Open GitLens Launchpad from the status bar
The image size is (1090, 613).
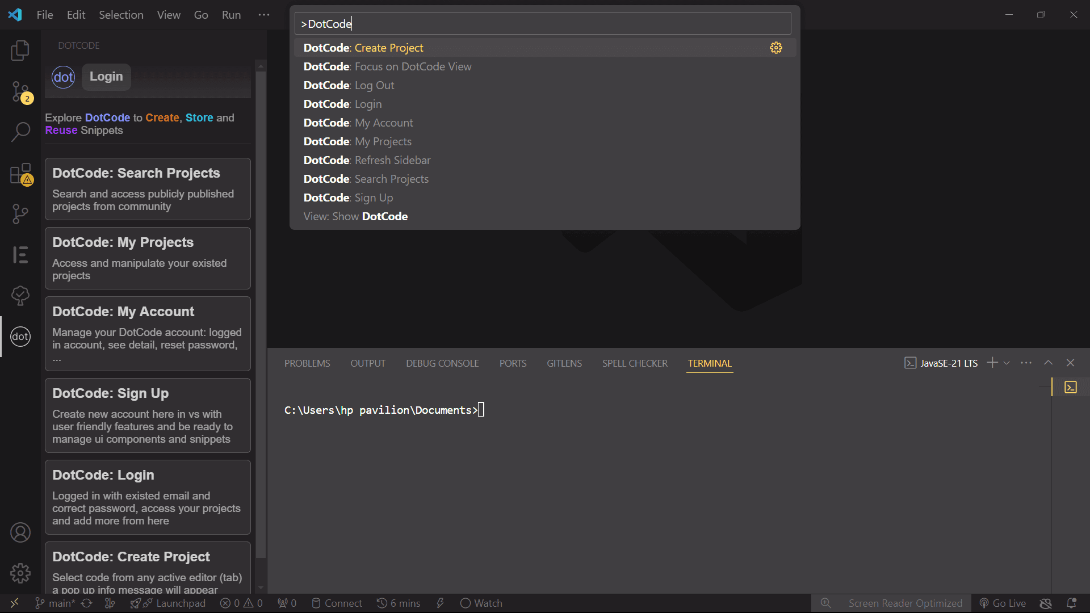pos(168,603)
